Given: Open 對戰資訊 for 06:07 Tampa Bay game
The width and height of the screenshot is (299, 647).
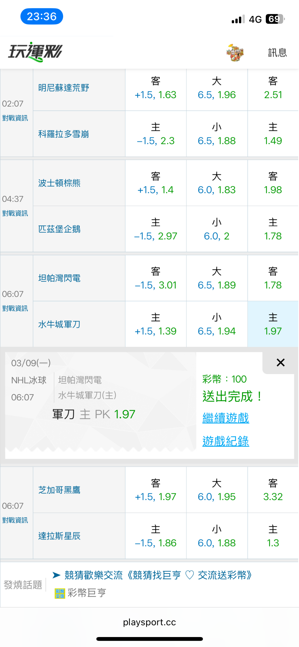Looking at the screenshot, I should pyautogui.click(x=15, y=308).
